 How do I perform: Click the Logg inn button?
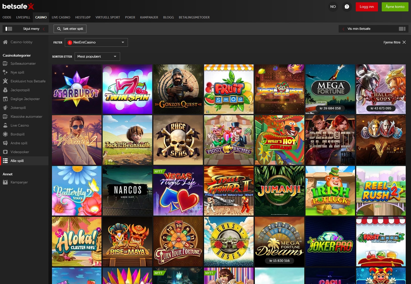[367, 7]
